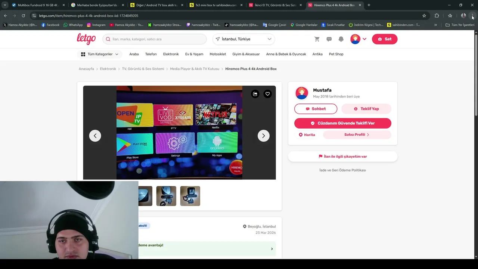Switch to Diğer / Android TV box tab
This screenshot has height=269, width=478.
(157, 5)
